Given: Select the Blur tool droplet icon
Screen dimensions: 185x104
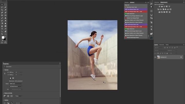Looking at the screenshot, I should click(5, 23).
